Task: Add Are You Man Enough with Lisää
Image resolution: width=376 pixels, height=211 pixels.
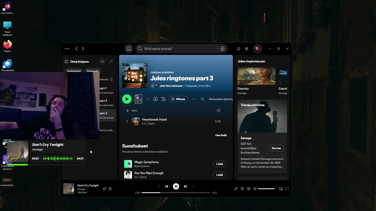Action: (219, 175)
